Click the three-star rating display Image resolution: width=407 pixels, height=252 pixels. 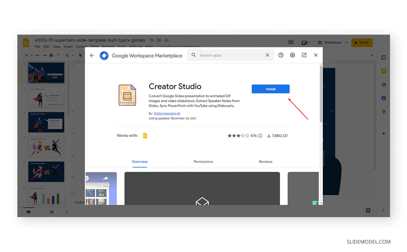238,136
